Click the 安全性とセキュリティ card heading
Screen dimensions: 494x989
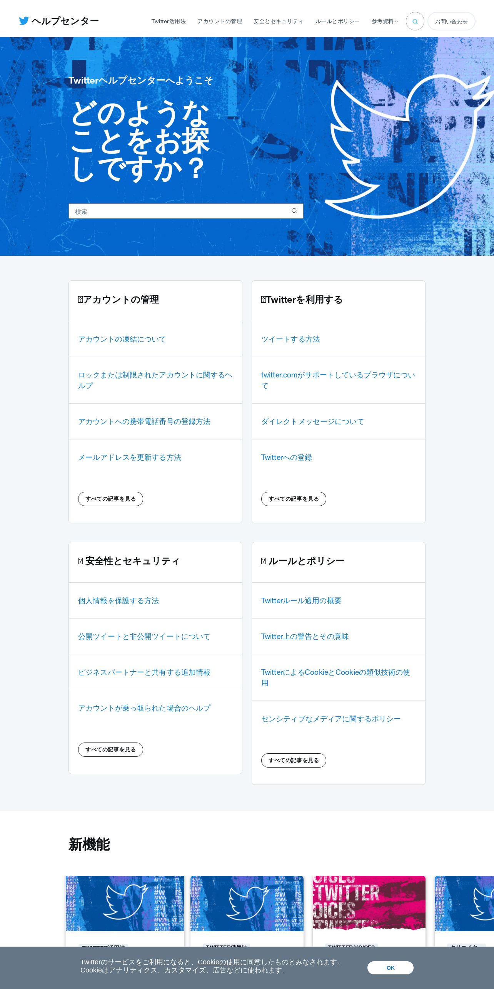pos(129,561)
